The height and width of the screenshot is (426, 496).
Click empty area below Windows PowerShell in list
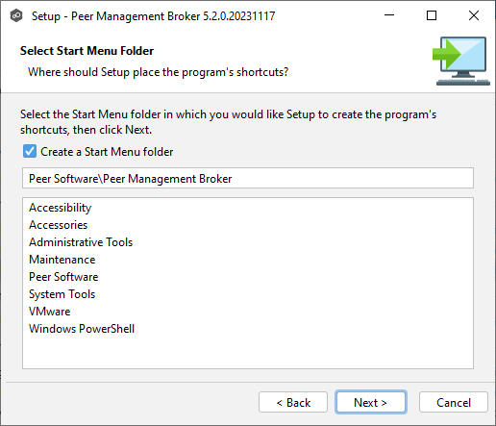coord(248,352)
